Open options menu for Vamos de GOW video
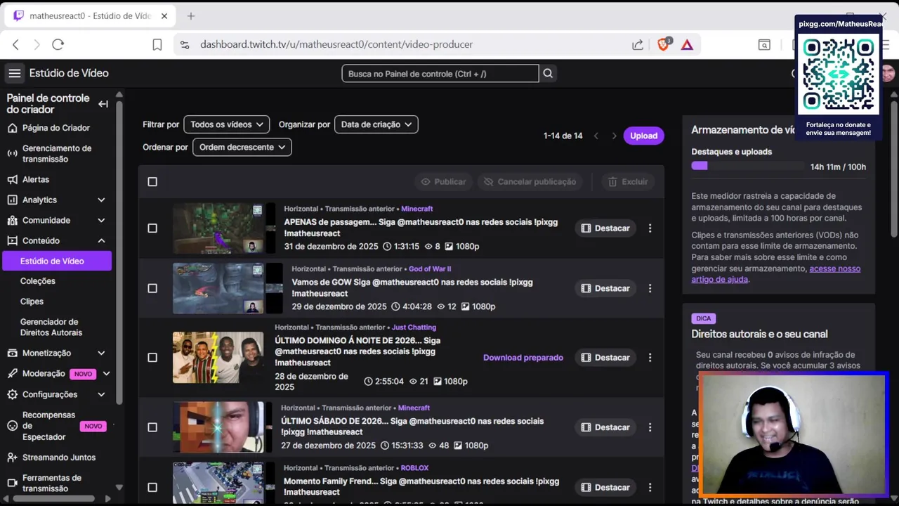Screen dimensions: 899x506 pos(650,288)
